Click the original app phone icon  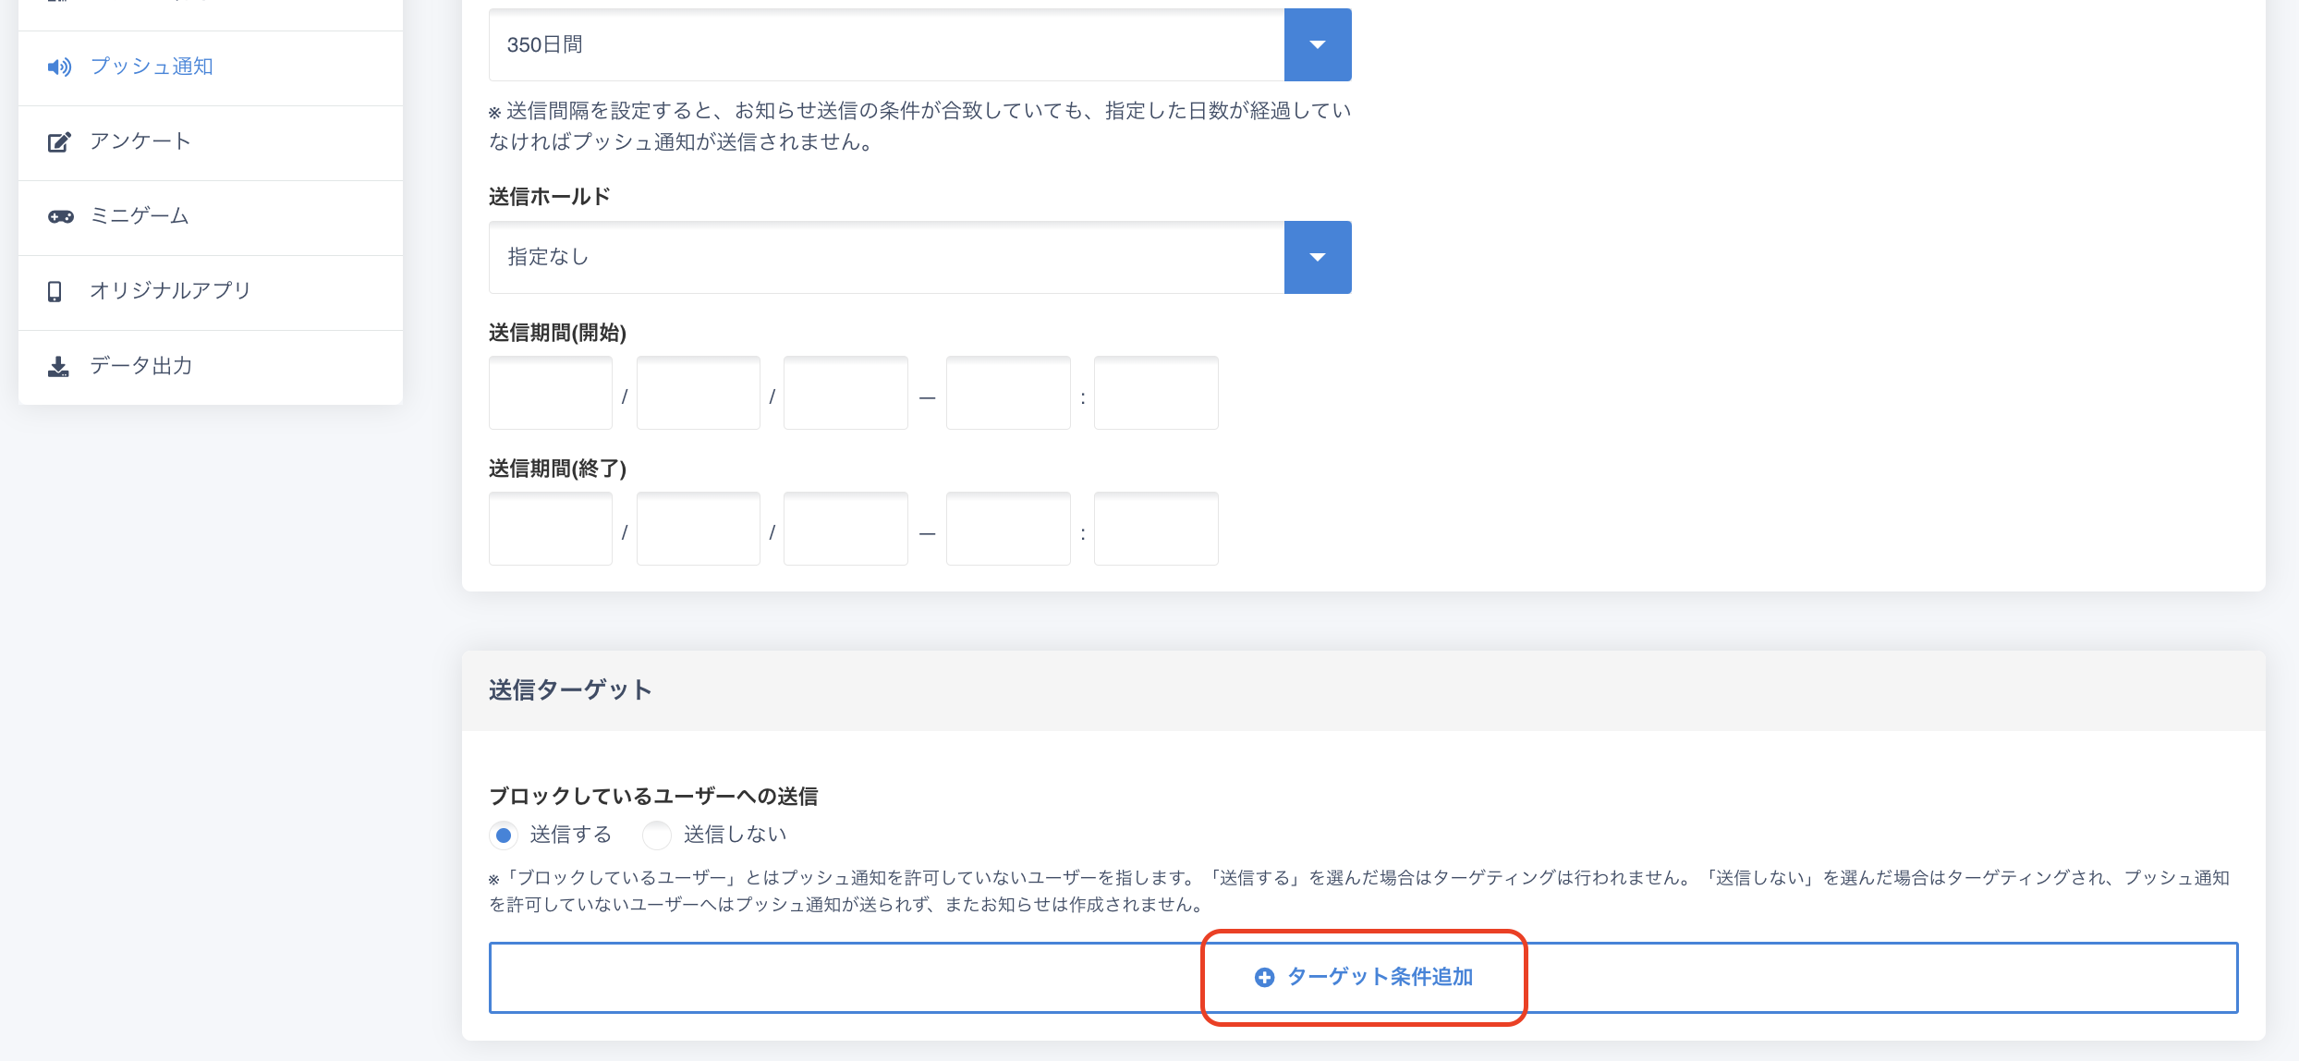pos(55,292)
